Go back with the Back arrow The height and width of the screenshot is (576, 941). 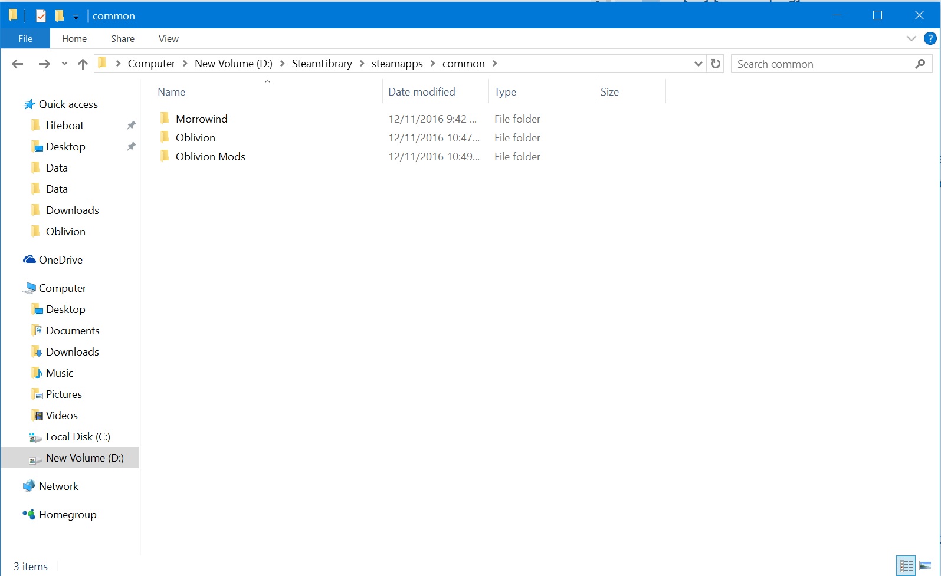click(18, 64)
